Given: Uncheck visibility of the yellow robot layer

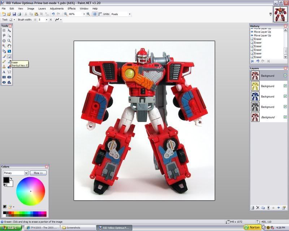Looking at the screenshot, I should click(285, 86).
